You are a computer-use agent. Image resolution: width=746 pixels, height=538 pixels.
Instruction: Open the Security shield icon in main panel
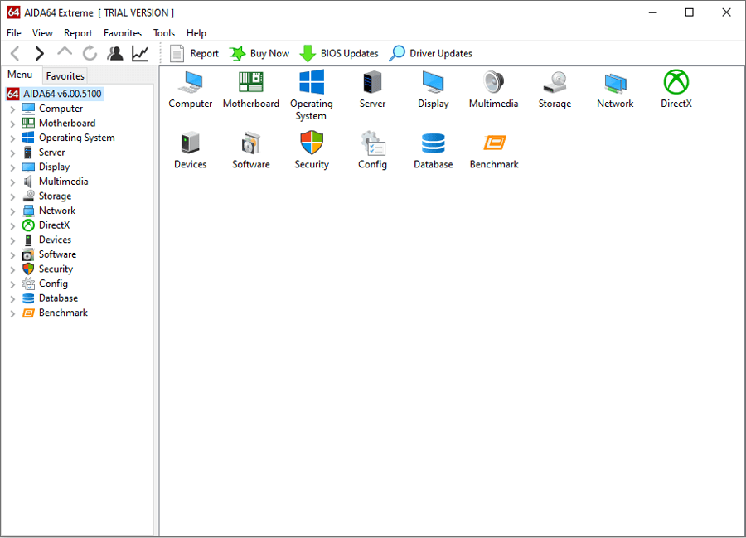pos(312,143)
